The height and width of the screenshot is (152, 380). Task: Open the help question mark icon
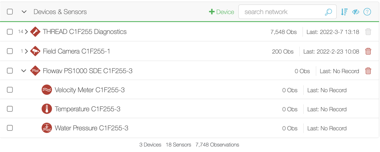click(367, 12)
